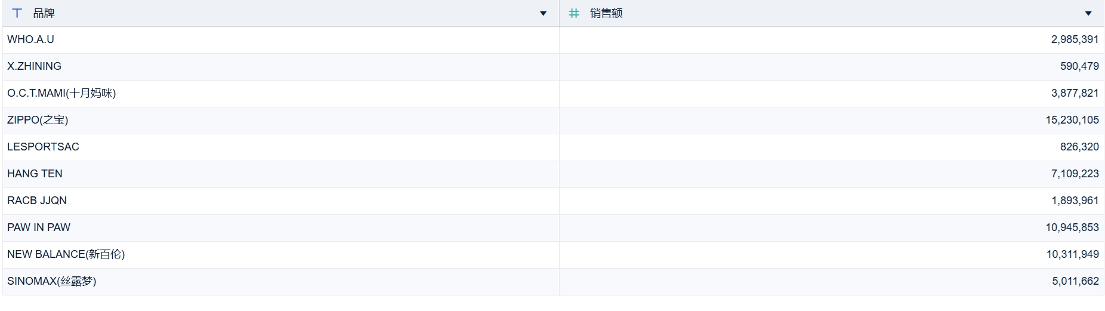
Task: Select the O.C.T.MAMI(十月妈咪) brand cell
Action: click(x=281, y=94)
